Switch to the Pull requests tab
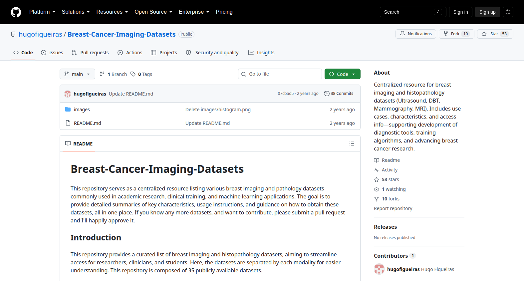Image resolution: width=524 pixels, height=281 pixels. tap(90, 53)
